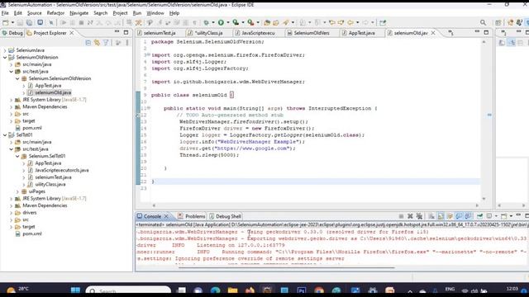
Task: Open the Refactor menu
Action: click(55, 13)
